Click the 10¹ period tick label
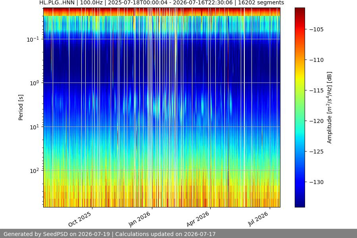The height and width of the screenshot is (238, 357). (35, 127)
